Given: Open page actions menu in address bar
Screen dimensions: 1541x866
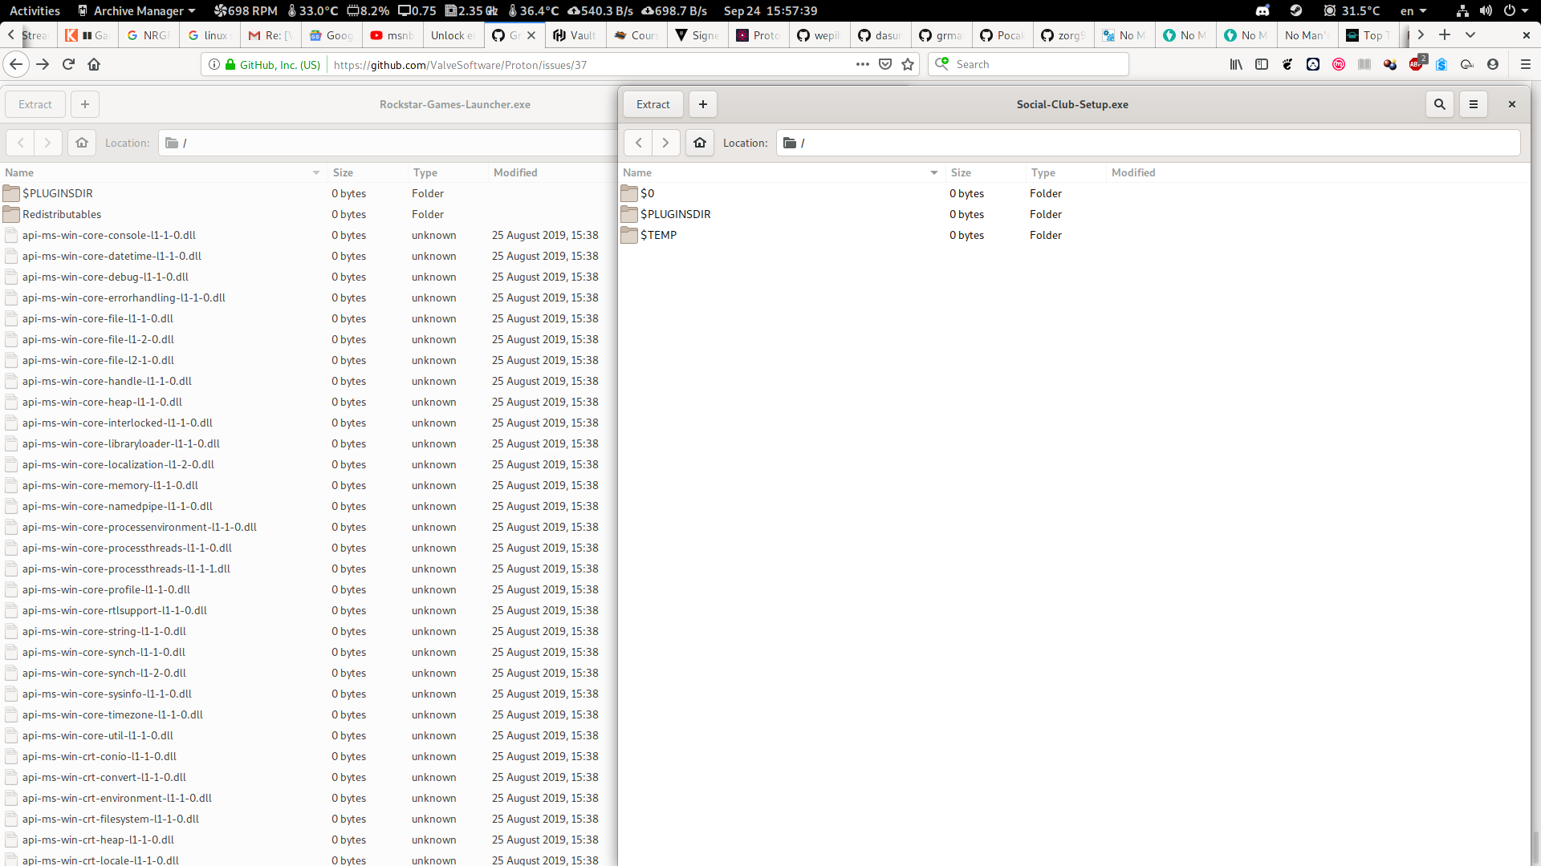Looking at the screenshot, I should click(863, 64).
